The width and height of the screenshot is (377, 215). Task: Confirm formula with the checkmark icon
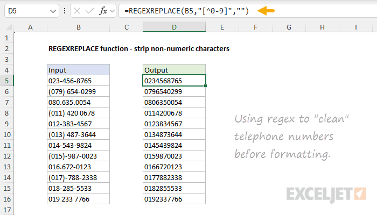tap(90, 11)
